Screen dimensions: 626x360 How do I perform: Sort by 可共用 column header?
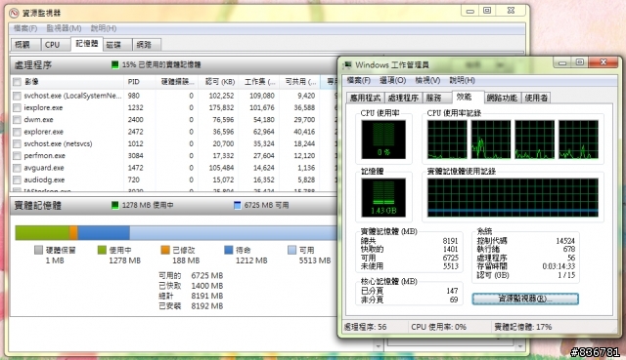coord(300,82)
